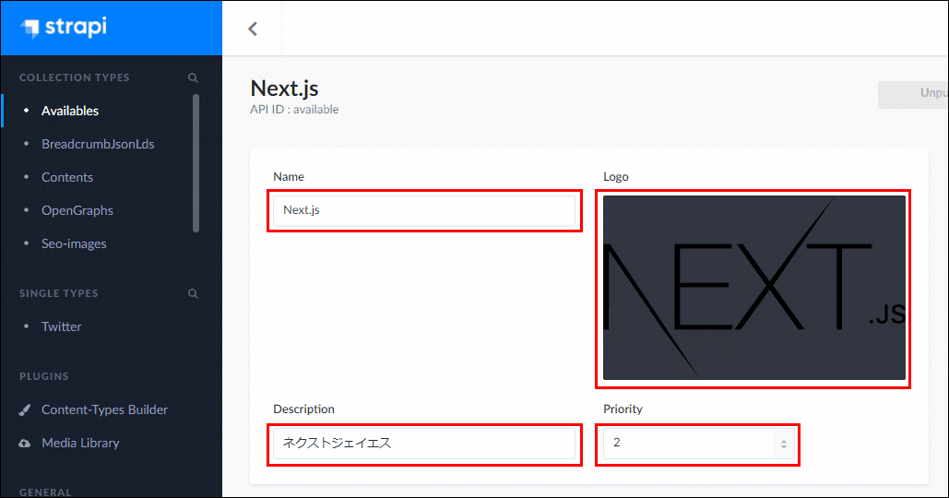Click the Priority field label
This screenshot has height=498, width=949.
click(x=623, y=409)
